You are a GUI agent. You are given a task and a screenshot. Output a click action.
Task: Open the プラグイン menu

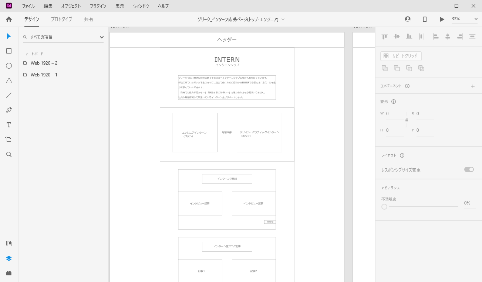point(98,6)
